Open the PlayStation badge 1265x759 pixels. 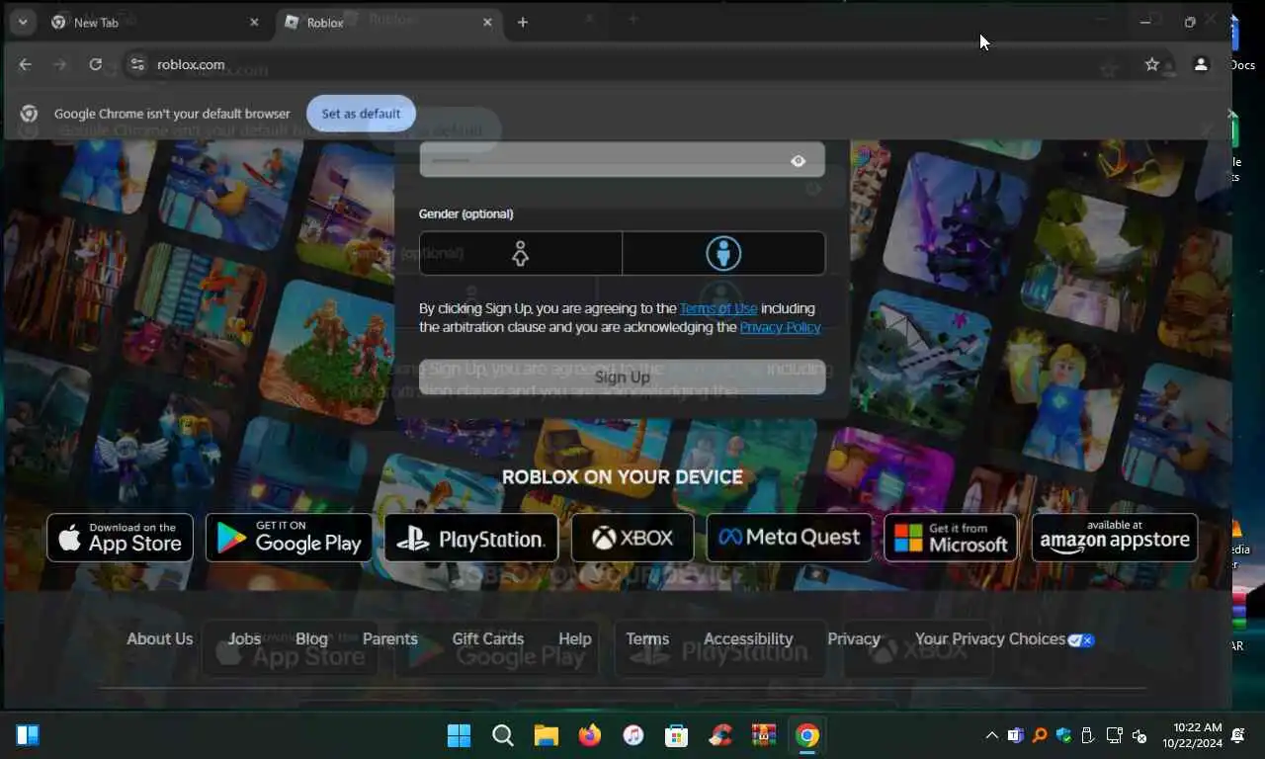click(x=471, y=538)
